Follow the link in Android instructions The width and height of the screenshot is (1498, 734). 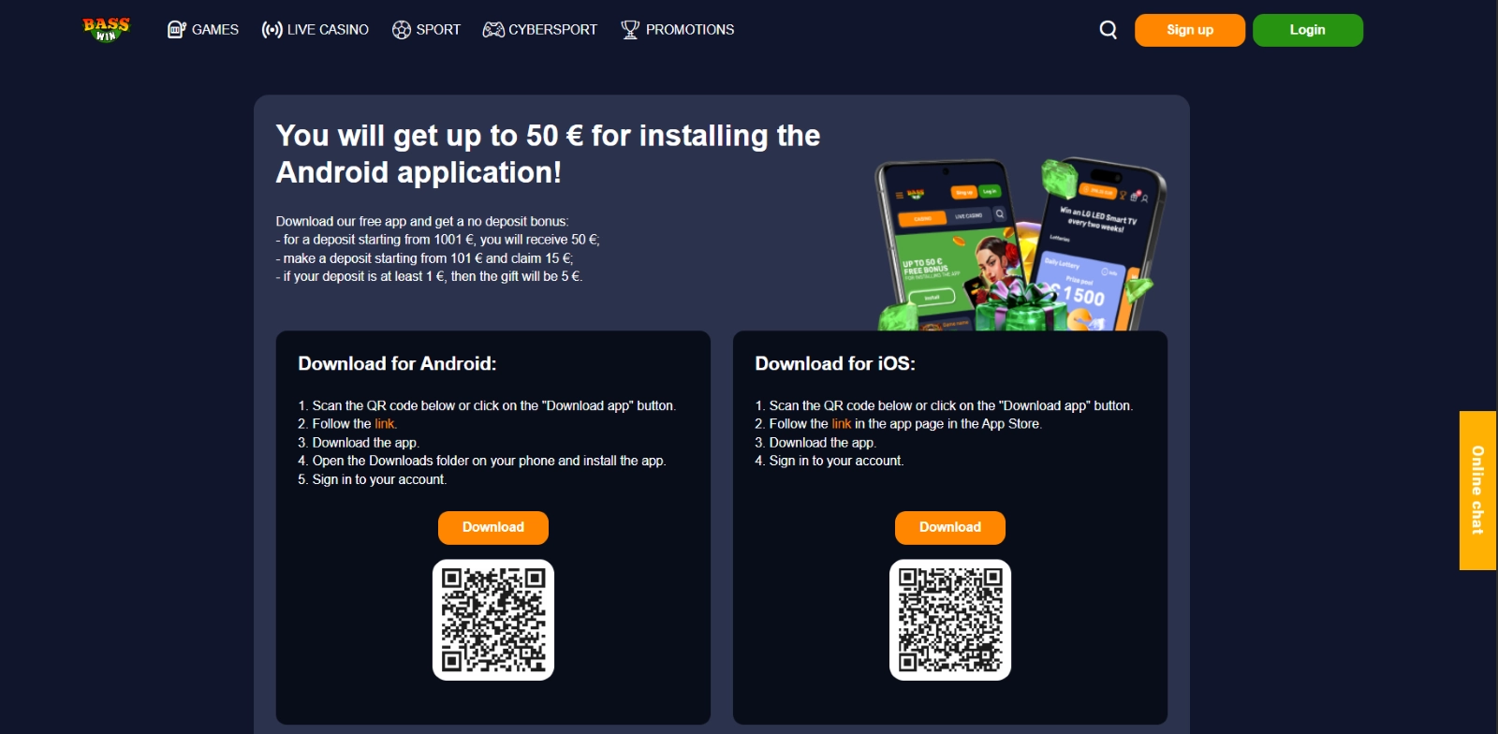point(384,424)
